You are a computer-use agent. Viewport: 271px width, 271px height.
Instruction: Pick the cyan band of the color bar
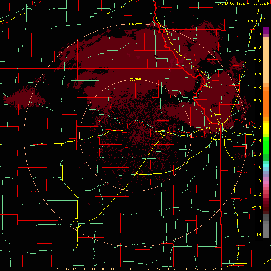pyautogui.click(x=266, y=166)
